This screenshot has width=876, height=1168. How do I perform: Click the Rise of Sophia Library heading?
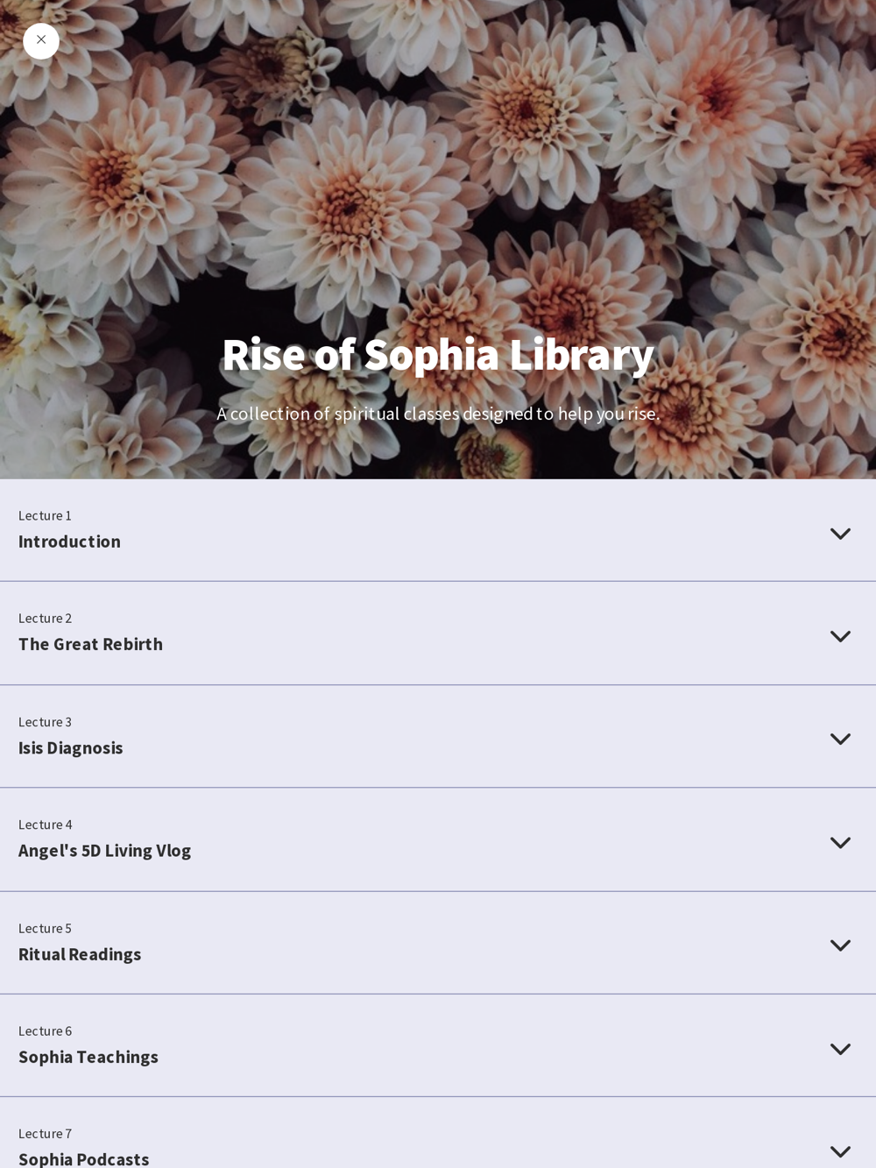pyautogui.click(x=438, y=354)
